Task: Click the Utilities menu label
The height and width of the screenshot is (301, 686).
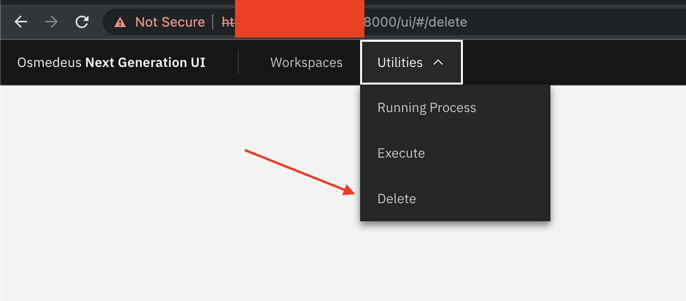Action: point(400,62)
